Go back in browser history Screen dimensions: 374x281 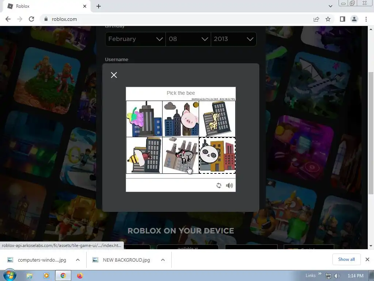tap(8, 19)
